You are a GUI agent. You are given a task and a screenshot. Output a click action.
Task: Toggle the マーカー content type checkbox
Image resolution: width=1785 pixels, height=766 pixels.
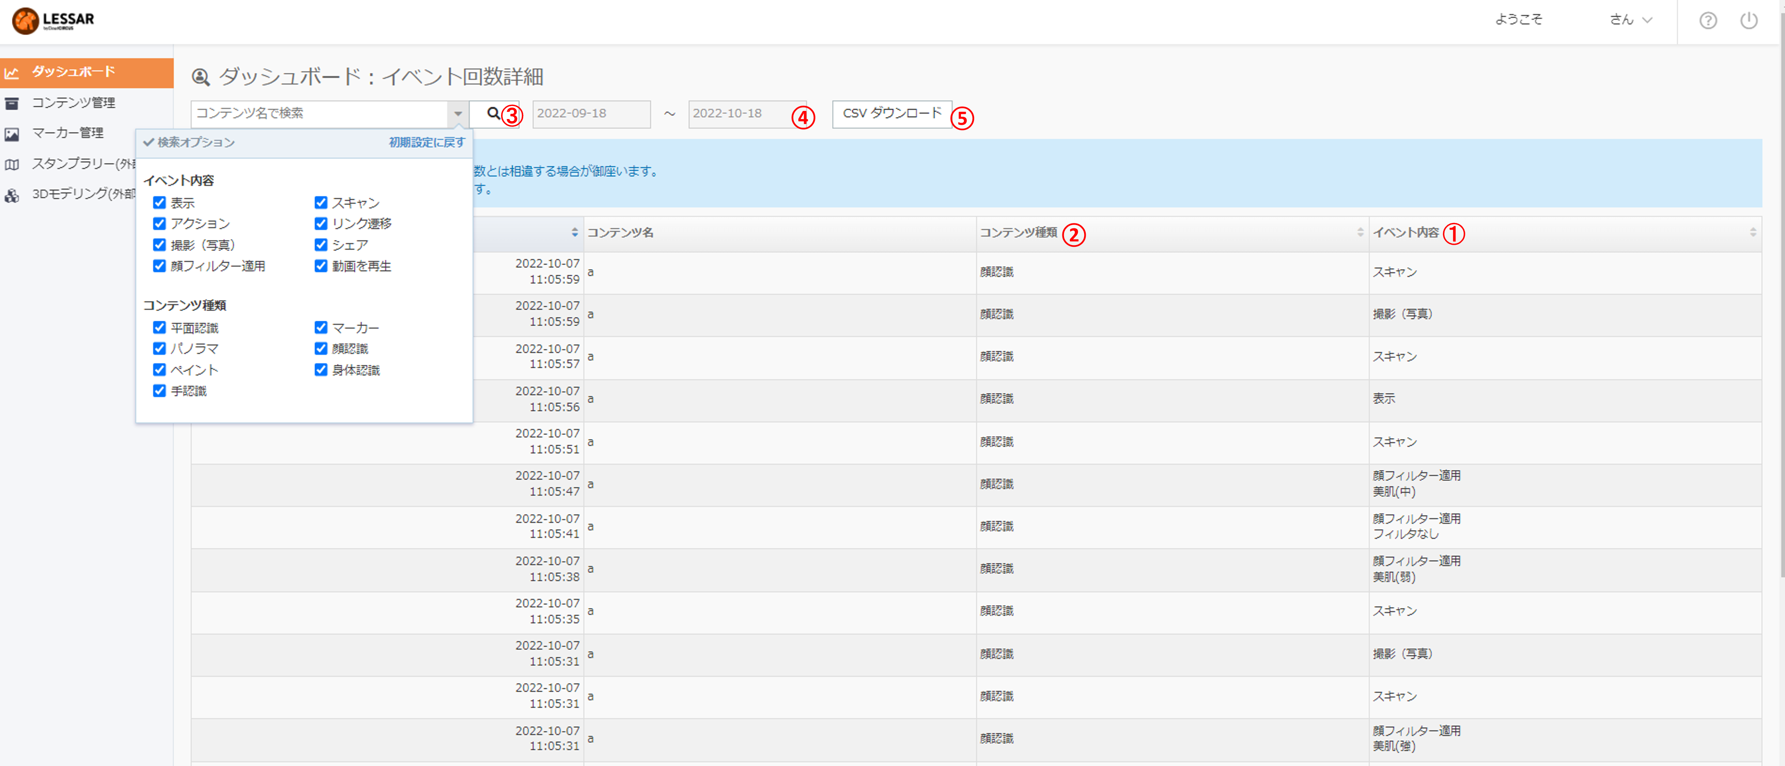[x=321, y=327]
